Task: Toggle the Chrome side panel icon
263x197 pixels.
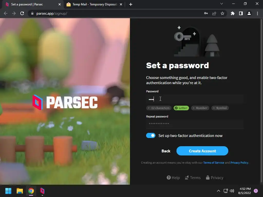Action: 241,13
